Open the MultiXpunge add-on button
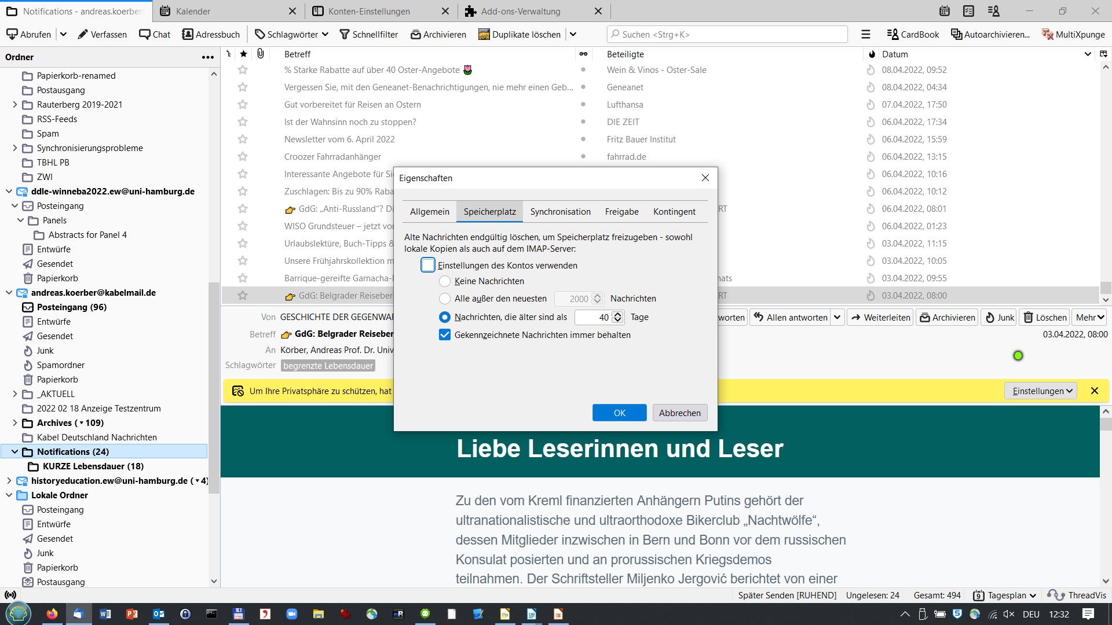This screenshot has height=625, width=1112. coord(1073,35)
